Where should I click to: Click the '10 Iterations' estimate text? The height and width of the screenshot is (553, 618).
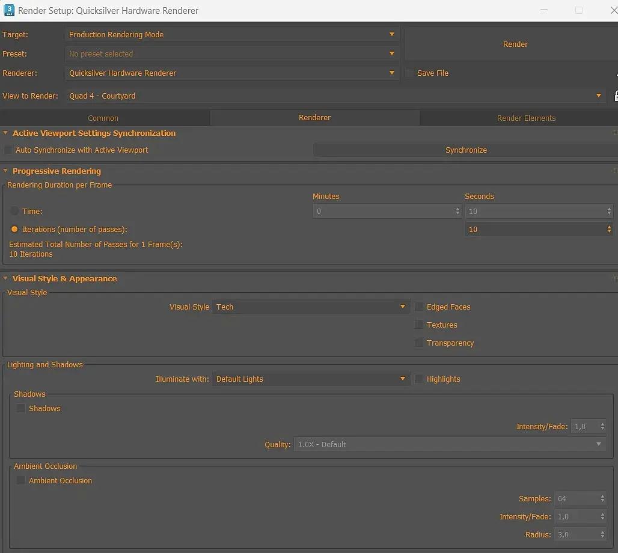coord(31,254)
